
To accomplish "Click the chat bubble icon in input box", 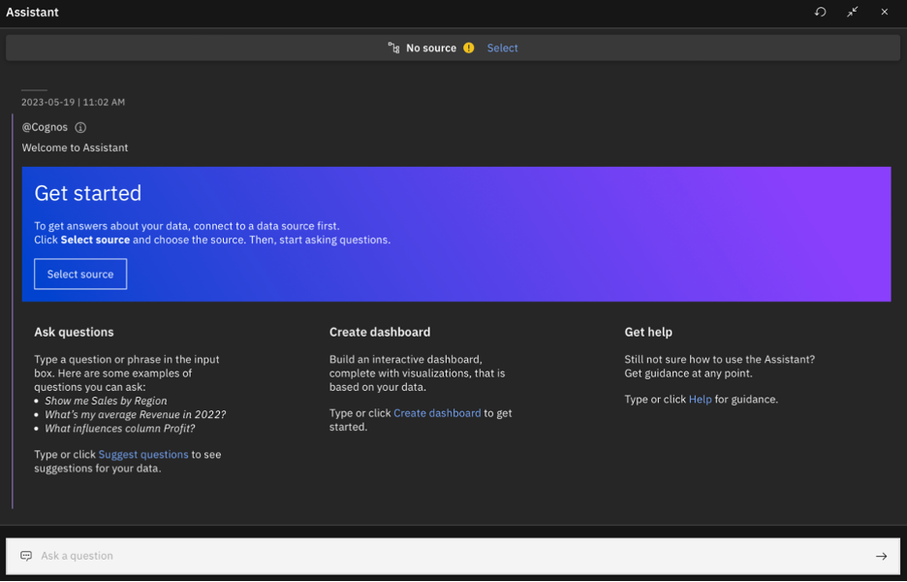I will pyautogui.click(x=26, y=556).
